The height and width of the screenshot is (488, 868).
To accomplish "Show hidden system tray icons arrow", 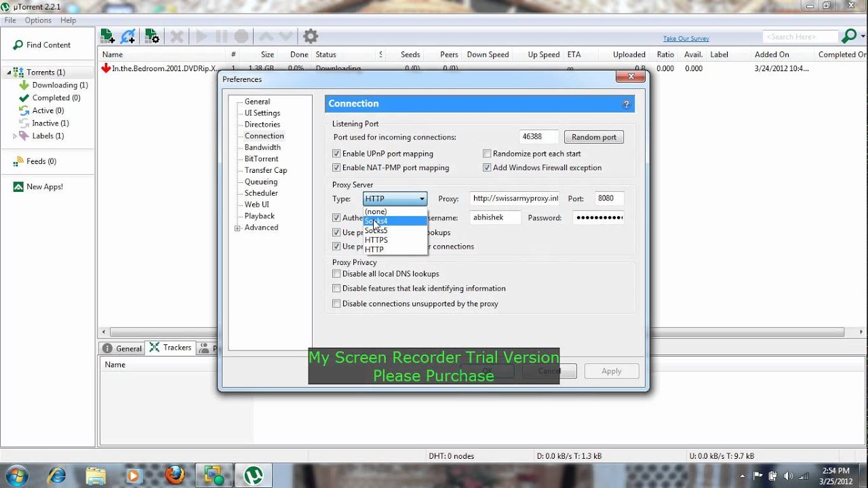I will [743, 475].
